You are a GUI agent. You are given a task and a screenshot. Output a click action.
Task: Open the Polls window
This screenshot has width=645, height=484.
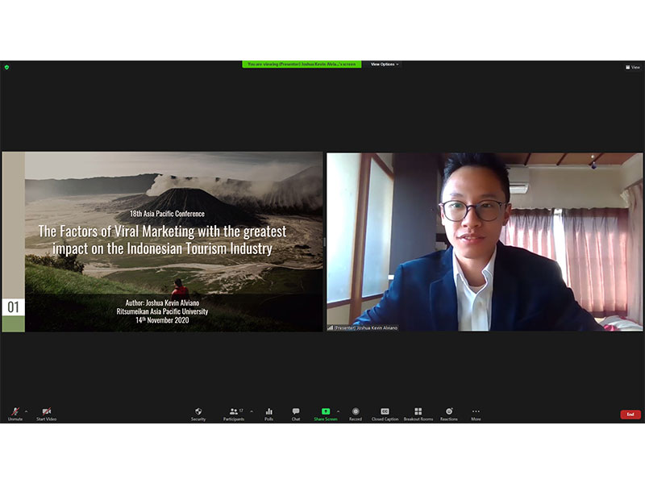268,413
